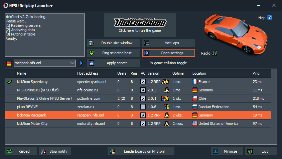This screenshot has height=159, width=282.
Task: Click the Windows star icon for PlayStation 2 server
Action: 165,98
